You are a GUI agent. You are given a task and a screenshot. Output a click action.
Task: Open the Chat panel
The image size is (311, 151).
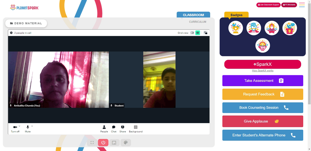(x=114, y=129)
